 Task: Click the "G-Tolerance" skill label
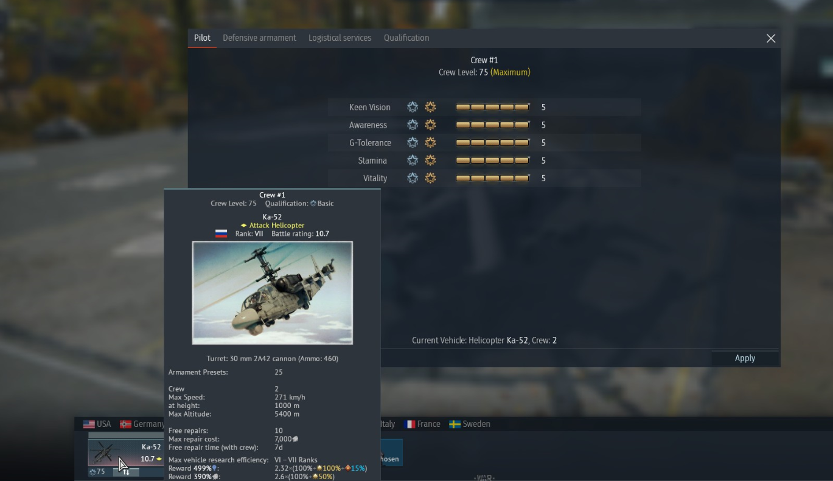(370, 142)
